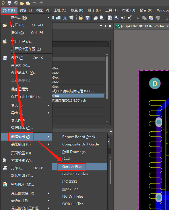Open the 视图 (V) menu
Viewport: 169px width, 210px height.
pyautogui.click(x=42, y=10)
